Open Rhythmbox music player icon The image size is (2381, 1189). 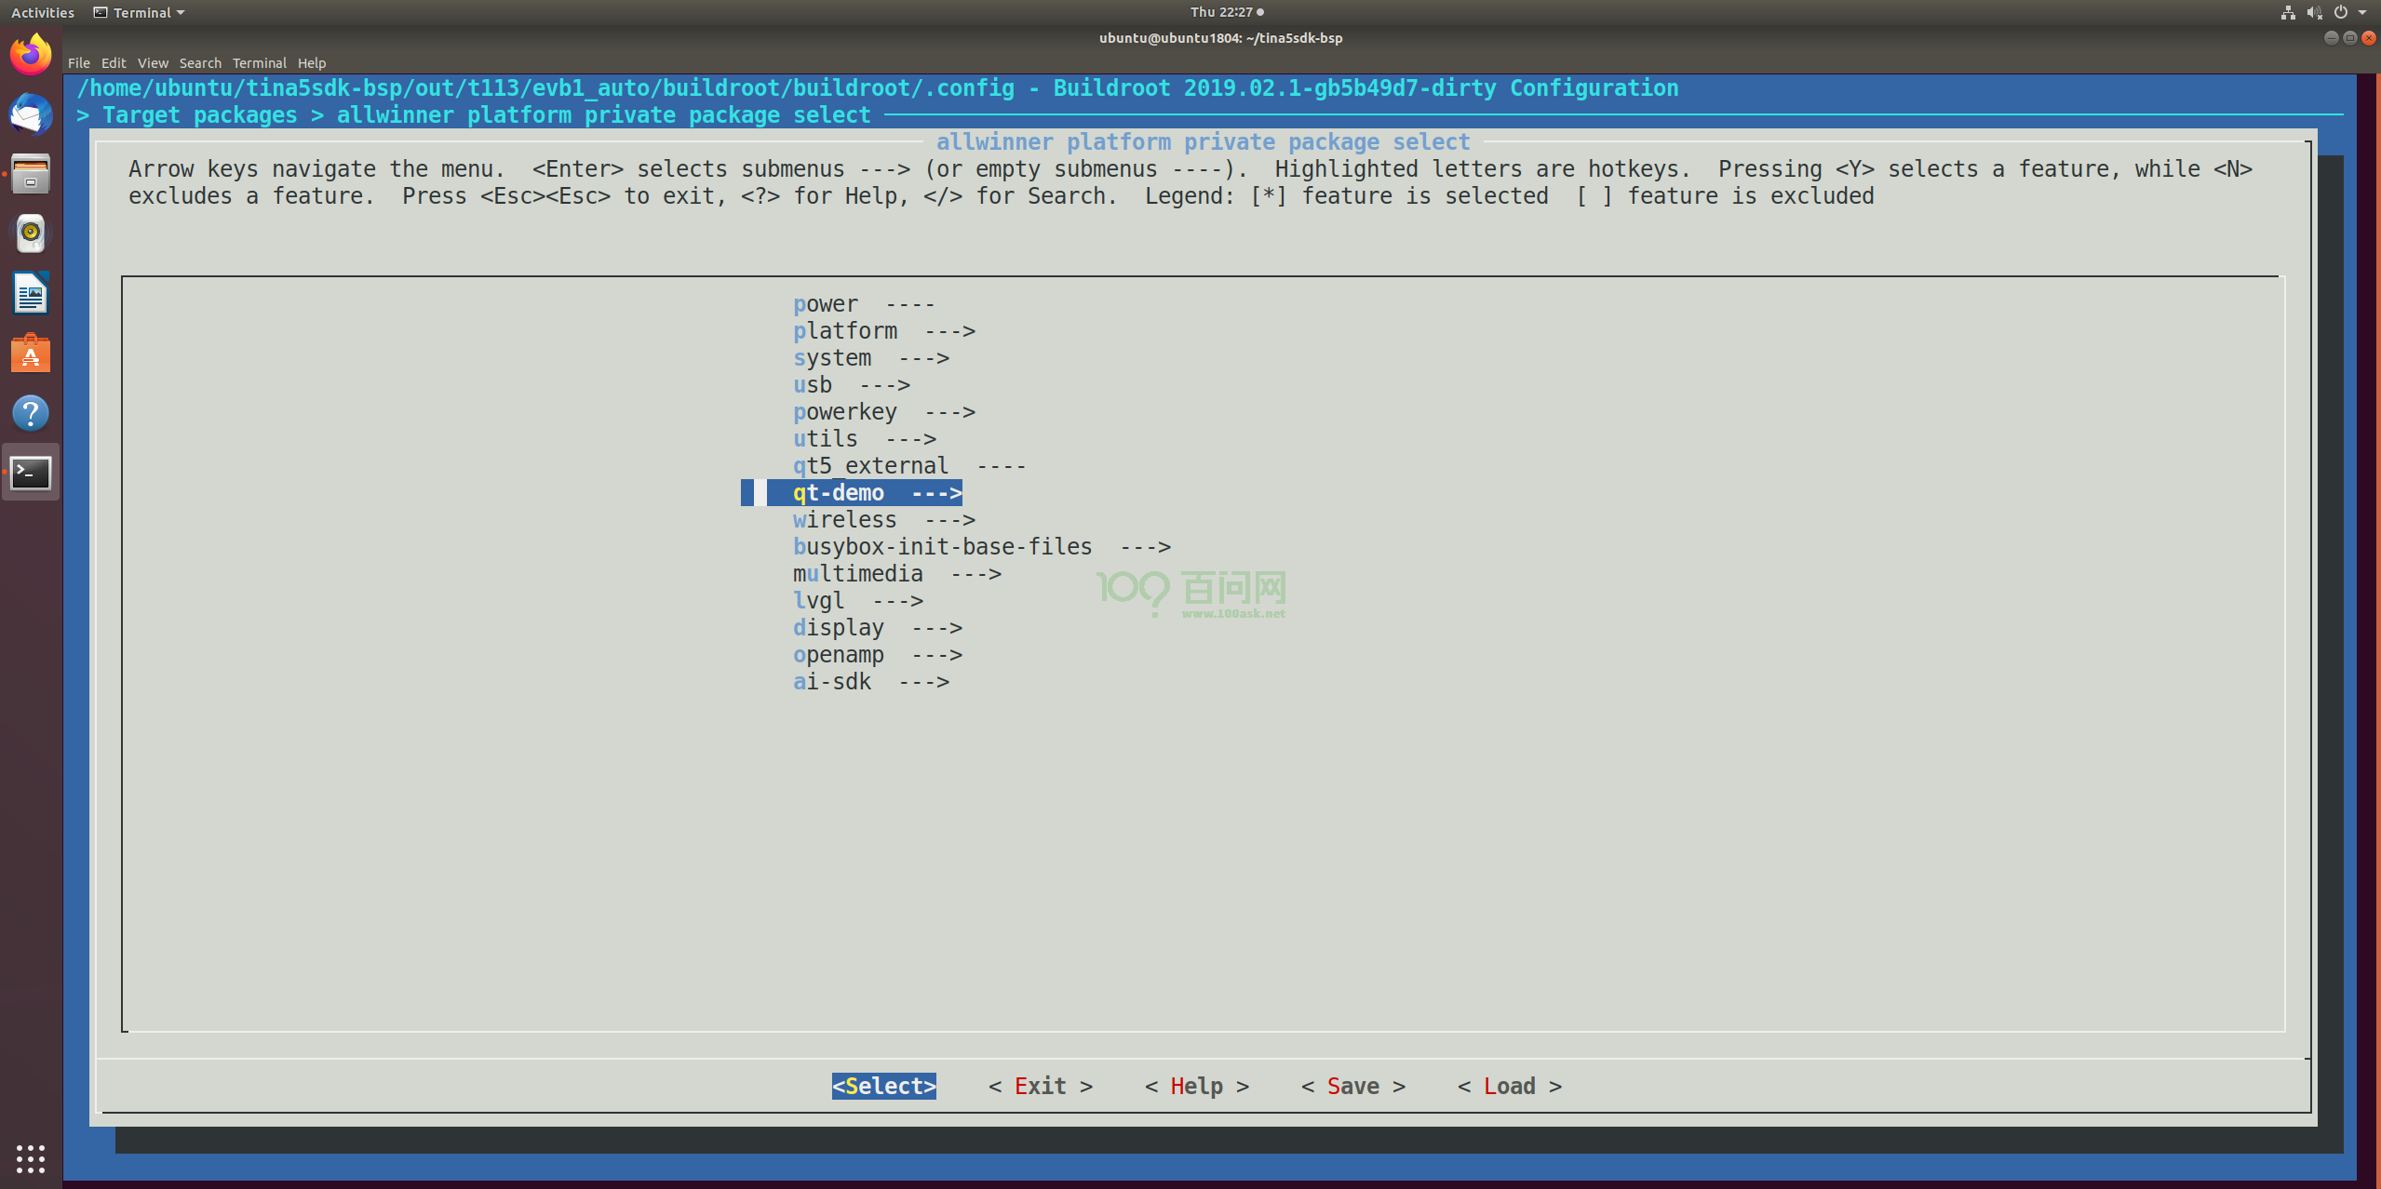31,234
